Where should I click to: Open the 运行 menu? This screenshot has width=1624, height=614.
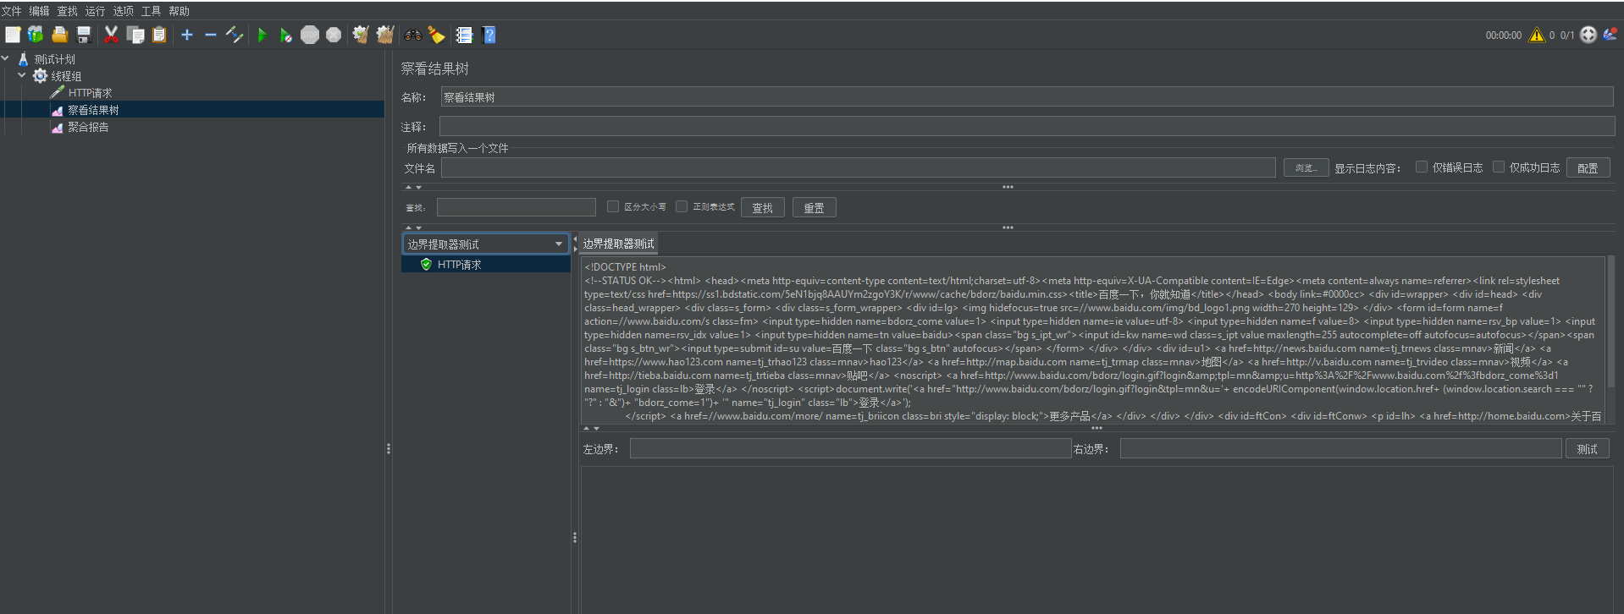tap(96, 11)
